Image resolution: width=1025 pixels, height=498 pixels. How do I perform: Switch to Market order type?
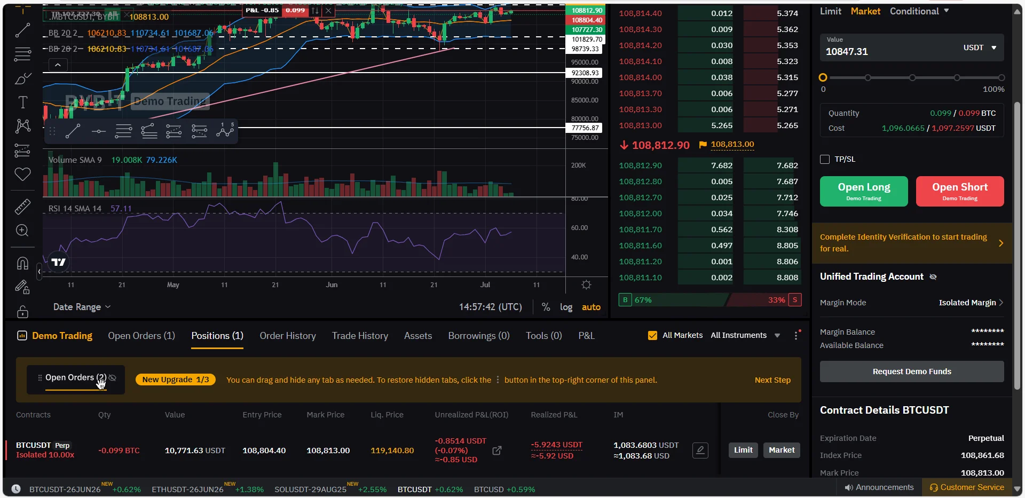click(865, 11)
